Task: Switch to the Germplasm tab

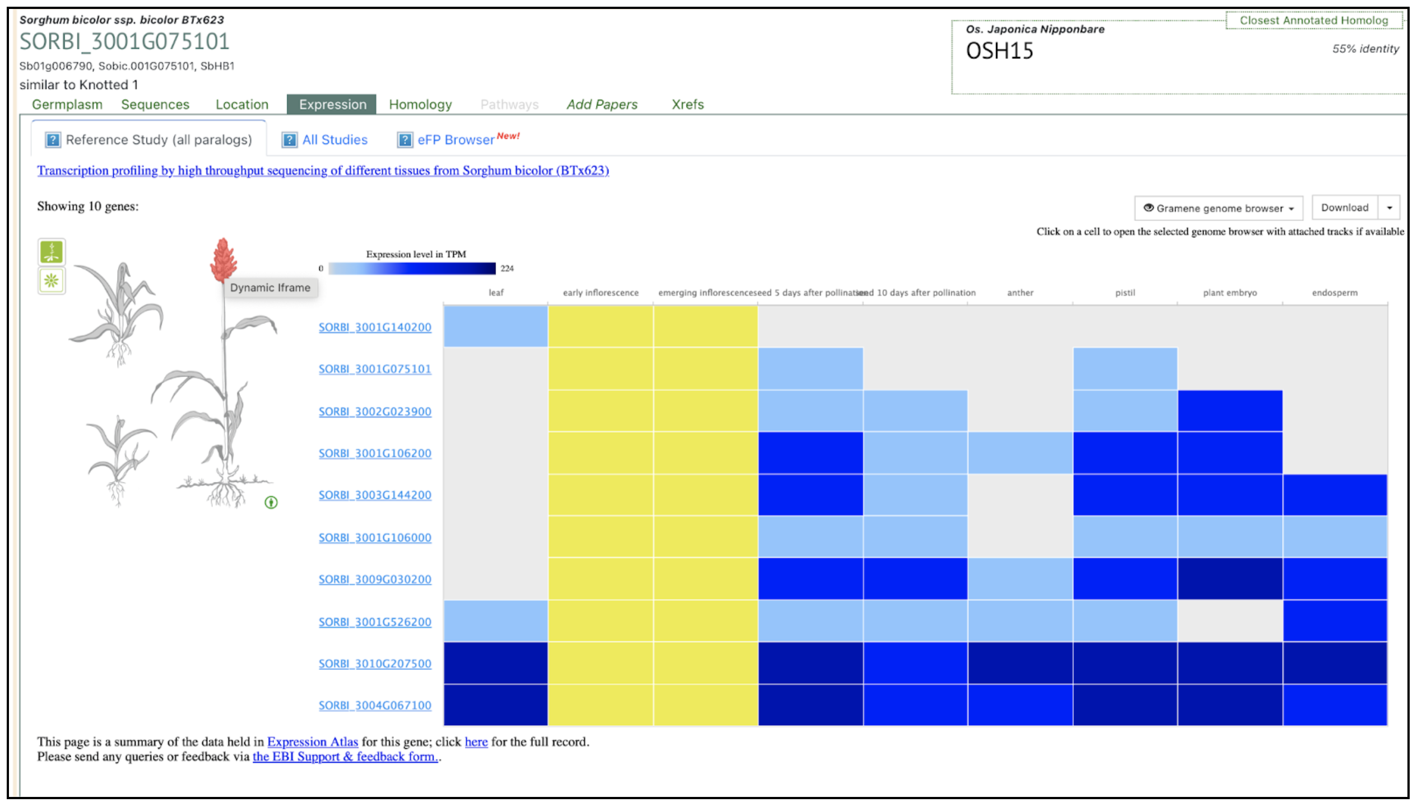Action: [x=67, y=105]
